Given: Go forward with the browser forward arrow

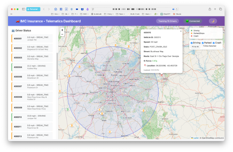Looking at the screenshot, I should click(x=49, y=9).
